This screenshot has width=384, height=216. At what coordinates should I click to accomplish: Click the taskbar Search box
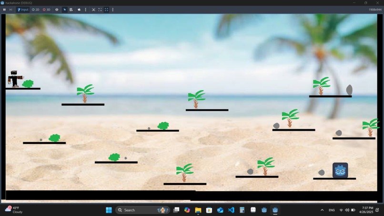[x=142, y=210]
